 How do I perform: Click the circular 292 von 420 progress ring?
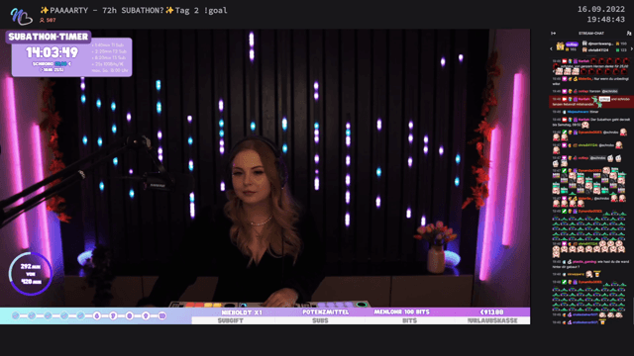[31, 273]
